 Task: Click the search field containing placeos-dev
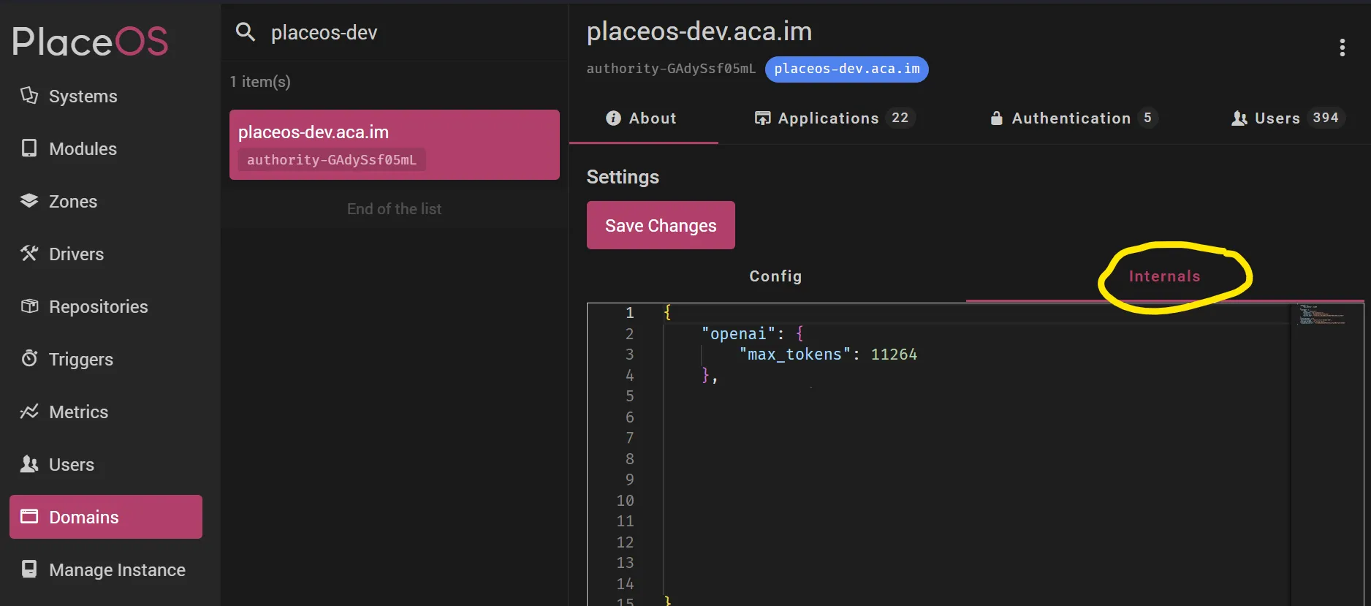[x=409, y=33]
